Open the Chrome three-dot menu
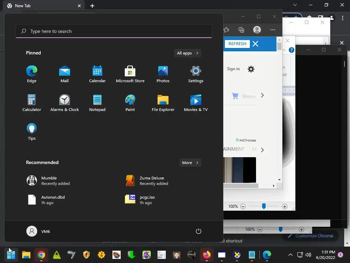 pyautogui.click(x=342, y=18)
